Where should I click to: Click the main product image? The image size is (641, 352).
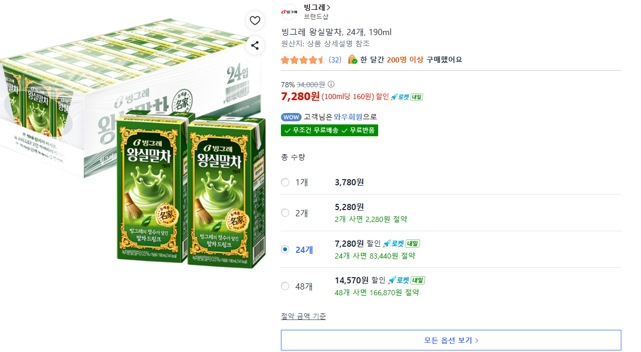(x=133, y=142)
